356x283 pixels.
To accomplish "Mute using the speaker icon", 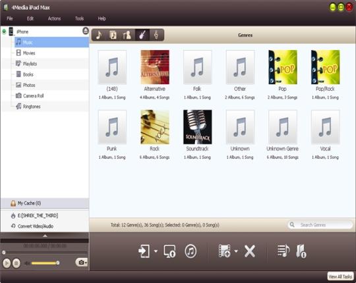I will click(x=27, y=263).
